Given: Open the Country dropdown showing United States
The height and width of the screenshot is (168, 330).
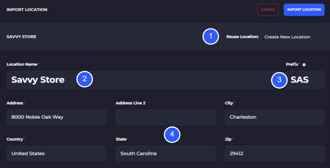Looking at the screenshot, I should pyautogui.click(x=56, y=153).
